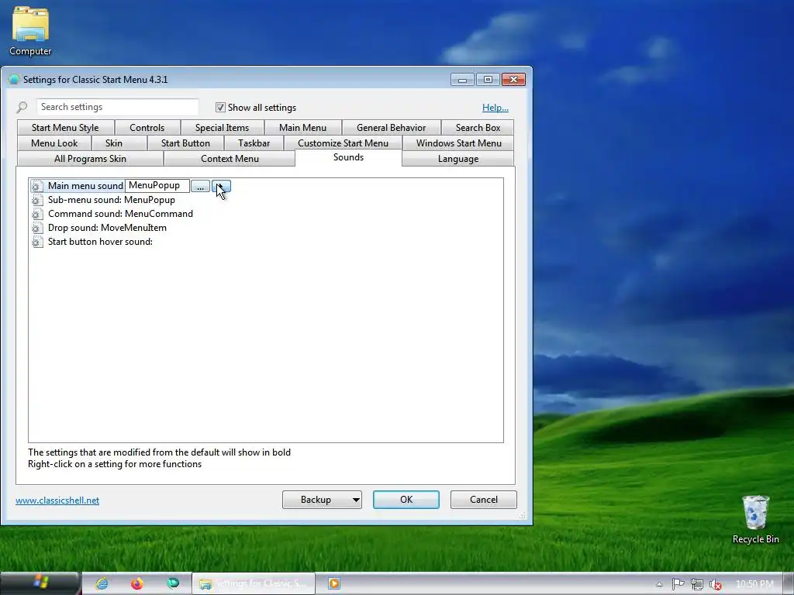
Task: Open the Controls tab
Action: tap(147, 128)
